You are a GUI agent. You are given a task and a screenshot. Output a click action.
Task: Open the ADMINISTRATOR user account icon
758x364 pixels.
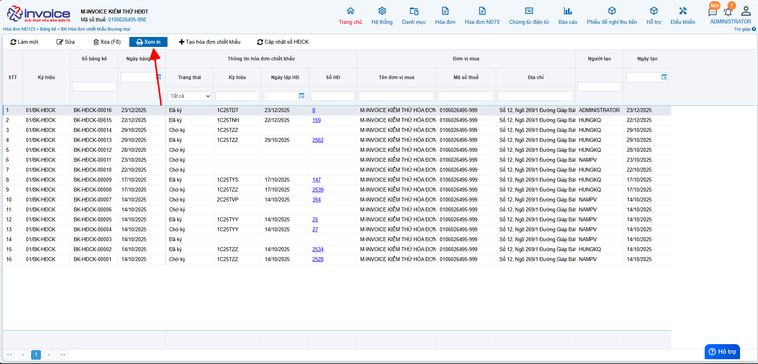(746, 11)
